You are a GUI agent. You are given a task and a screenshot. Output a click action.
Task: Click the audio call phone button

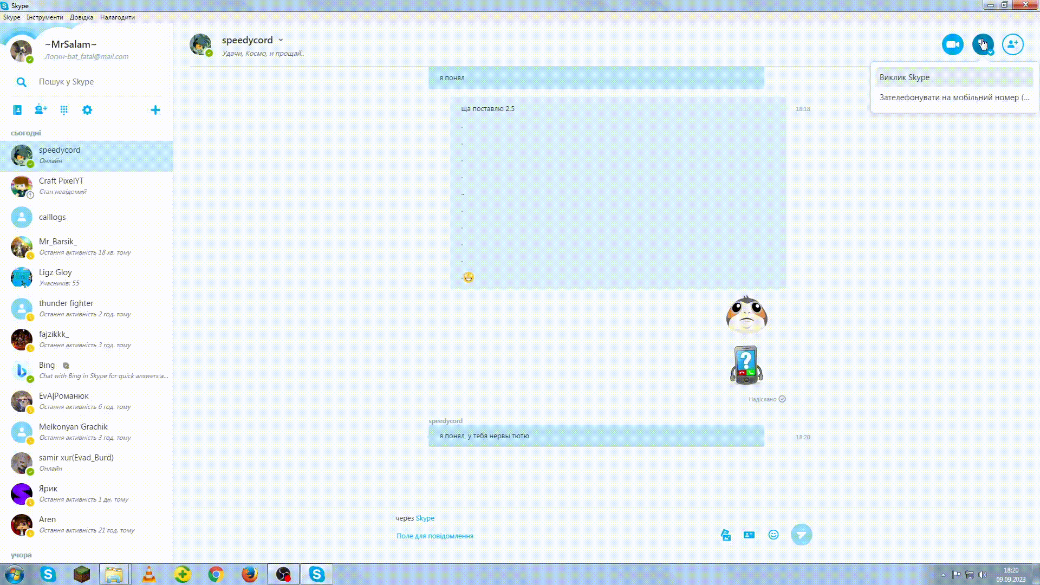(x=982, y=44)
